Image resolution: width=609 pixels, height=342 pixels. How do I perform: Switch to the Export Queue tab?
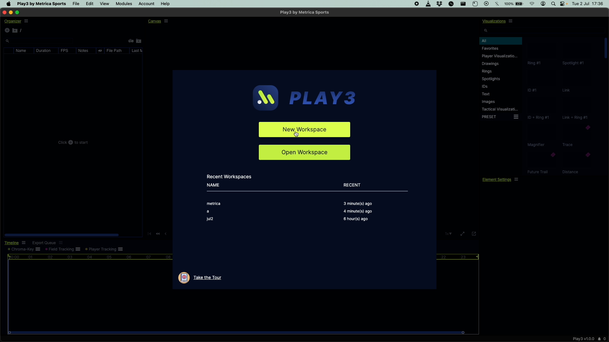click(44, 243)
